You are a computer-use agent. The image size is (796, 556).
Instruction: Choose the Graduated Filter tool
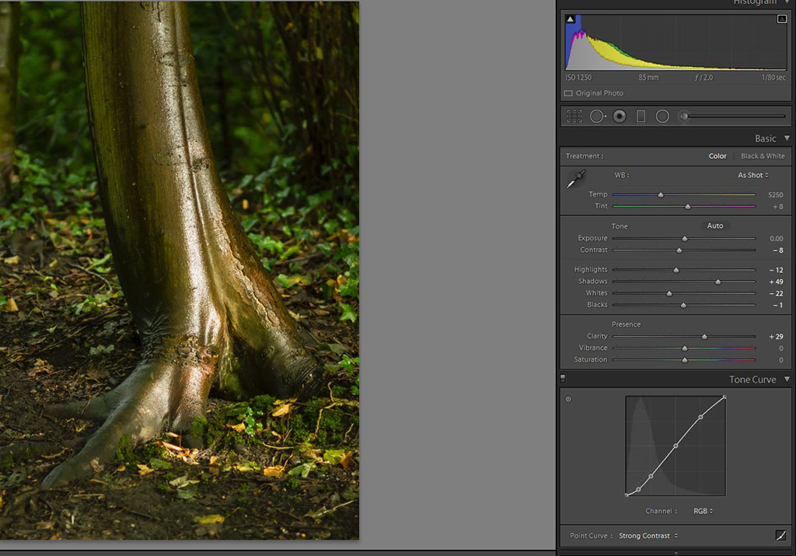(x=641, y=116)
